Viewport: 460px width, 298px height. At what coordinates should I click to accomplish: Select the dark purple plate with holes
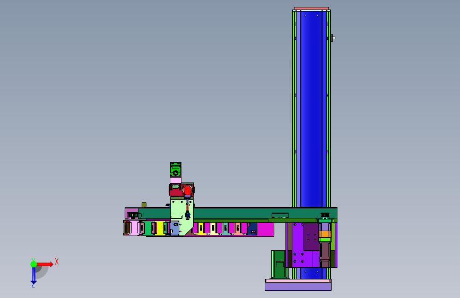pyautogui.click(x=311, y=236)
